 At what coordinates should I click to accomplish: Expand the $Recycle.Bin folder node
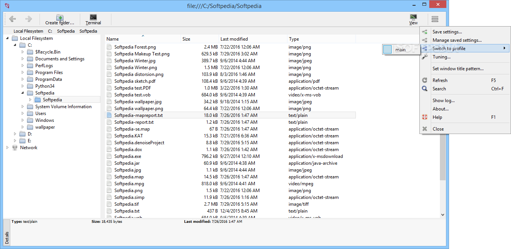click(x=22, y=52)
